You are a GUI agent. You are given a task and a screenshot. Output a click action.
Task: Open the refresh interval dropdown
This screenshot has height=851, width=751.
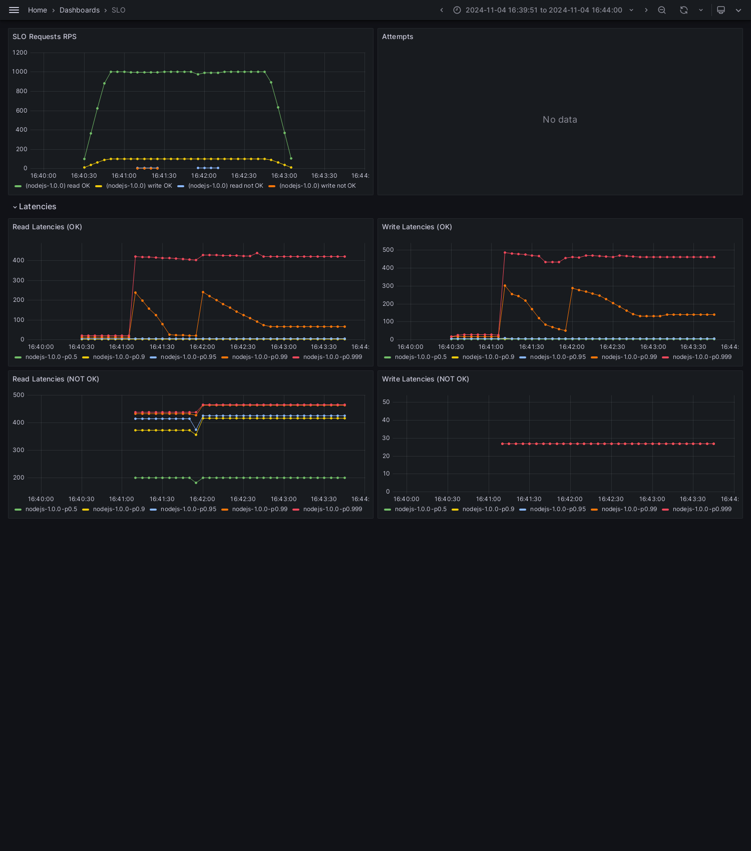click(x=701, y=10)
